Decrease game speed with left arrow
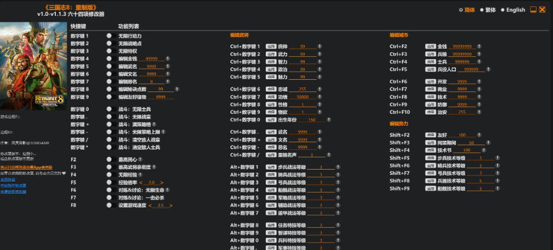 click(x=150, y=205)
